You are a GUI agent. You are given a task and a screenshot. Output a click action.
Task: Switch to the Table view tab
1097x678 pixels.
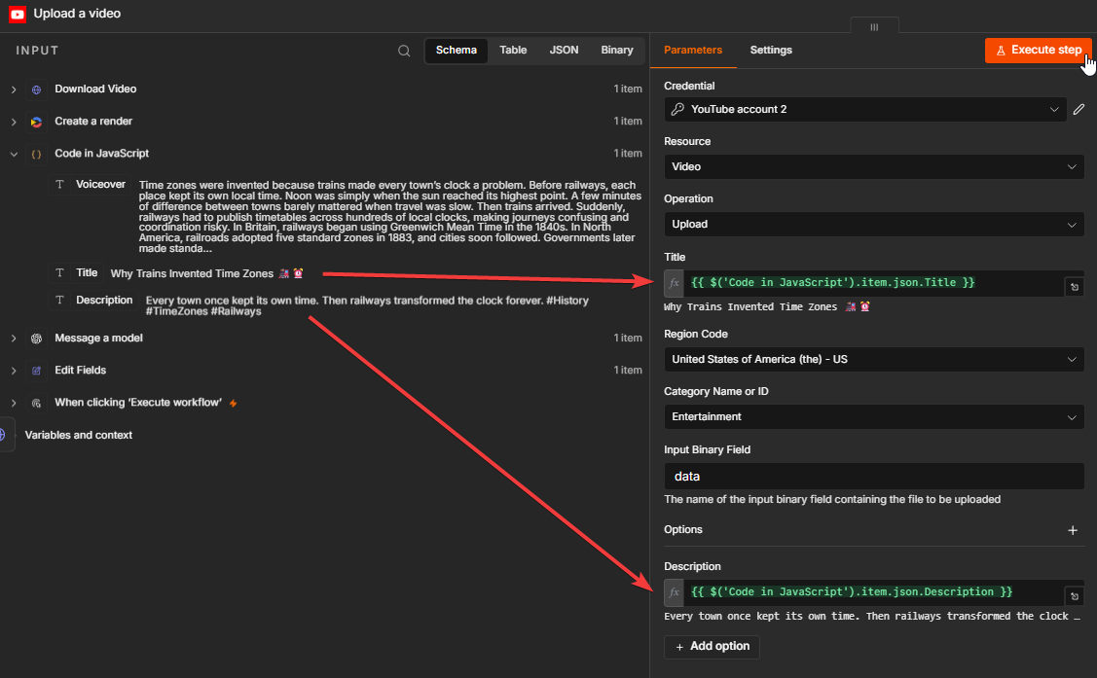tap(513, 51)
